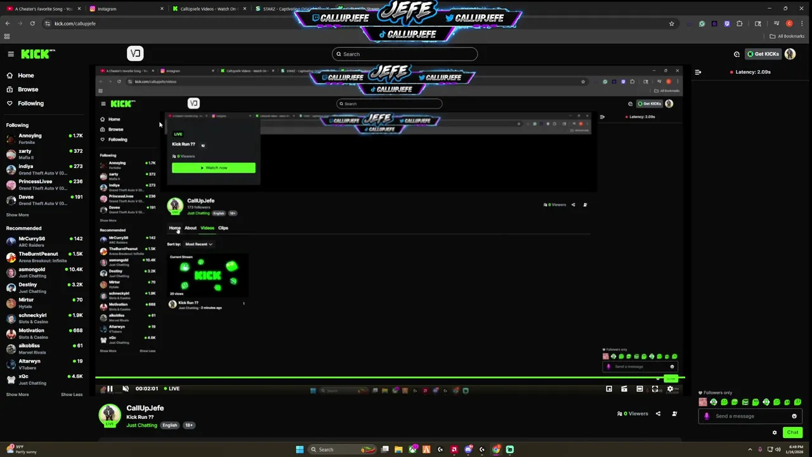This screenshot has height=457, width=812.
Task: Open Destiny recommended channel
Action: tap(44, 287)
